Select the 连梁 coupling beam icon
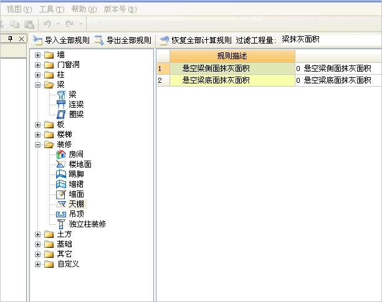The height and width of the screenshot is (302, 382). point(61,105)
